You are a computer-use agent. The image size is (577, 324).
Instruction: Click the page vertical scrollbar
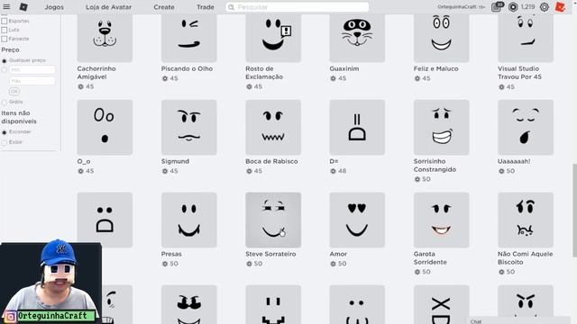pyautogui.click(x=574, y=210)
